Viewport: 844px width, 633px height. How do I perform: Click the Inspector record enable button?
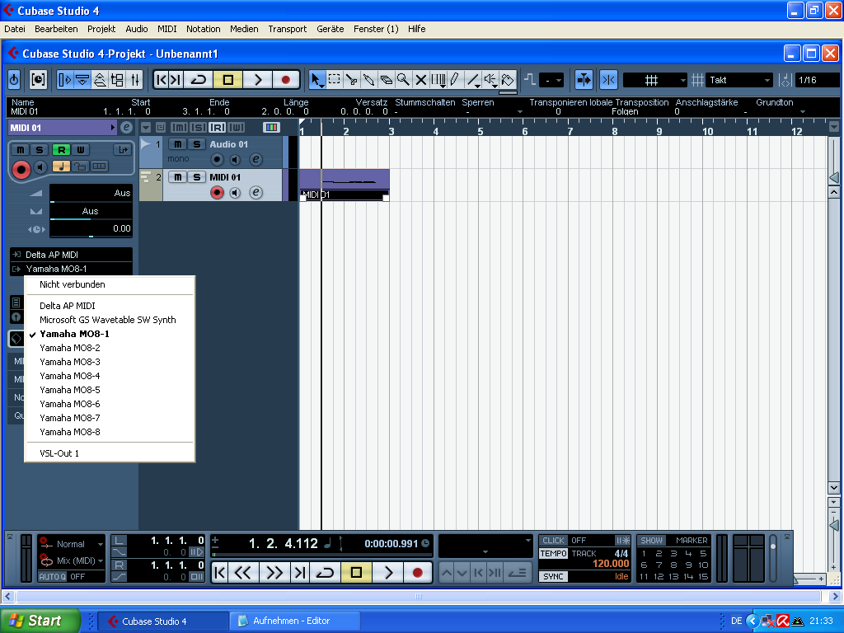click(21, 170)
